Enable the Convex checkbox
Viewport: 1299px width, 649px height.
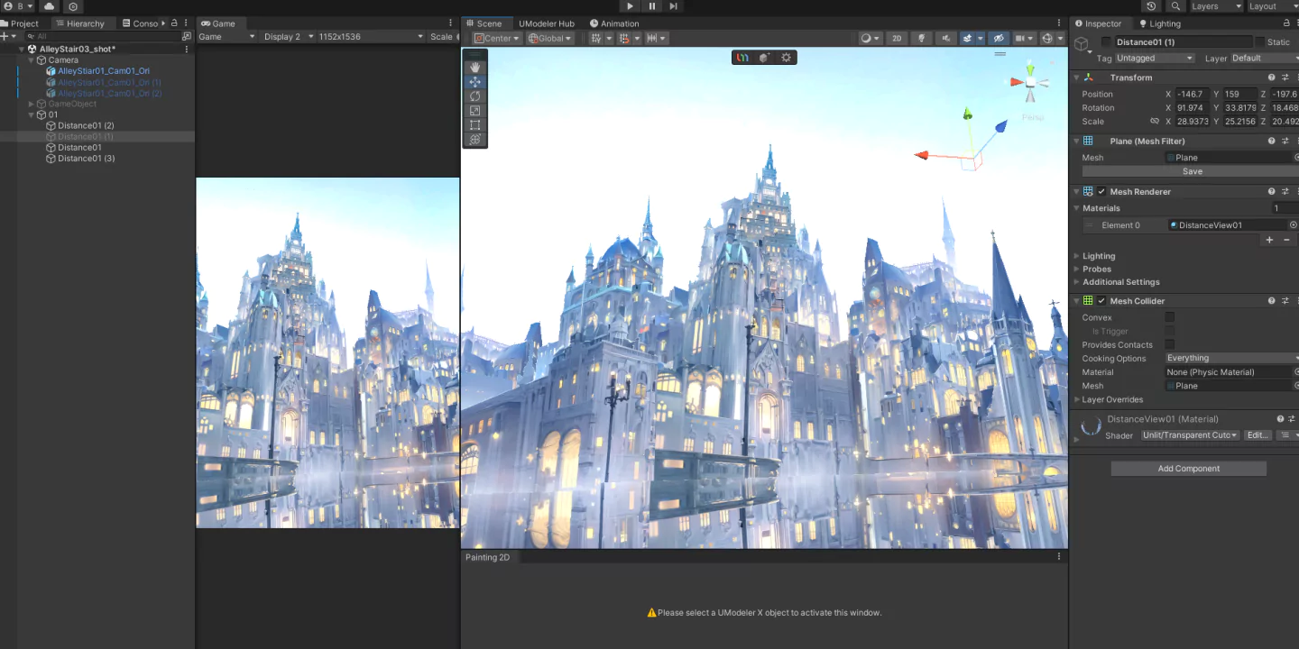coord(1170,317)
